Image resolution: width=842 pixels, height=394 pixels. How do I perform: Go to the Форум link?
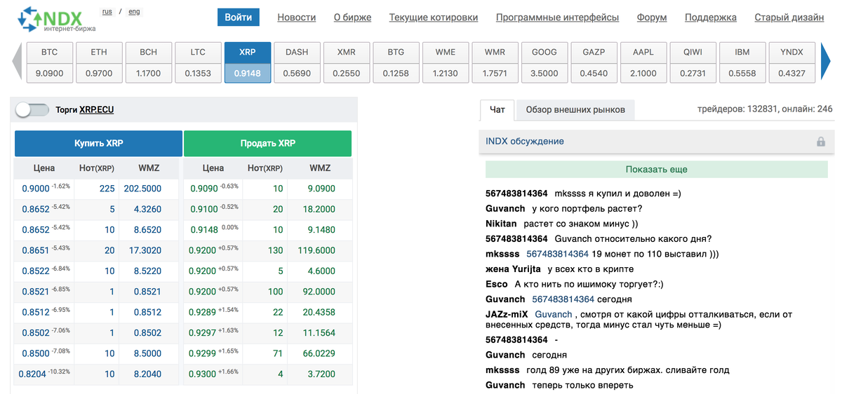click(652, 18)
